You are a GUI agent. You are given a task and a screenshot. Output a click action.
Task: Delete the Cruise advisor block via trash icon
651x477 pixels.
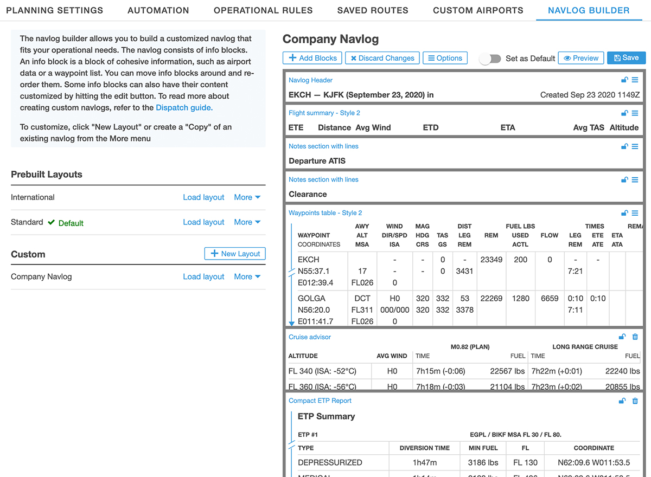click(635, 337)
